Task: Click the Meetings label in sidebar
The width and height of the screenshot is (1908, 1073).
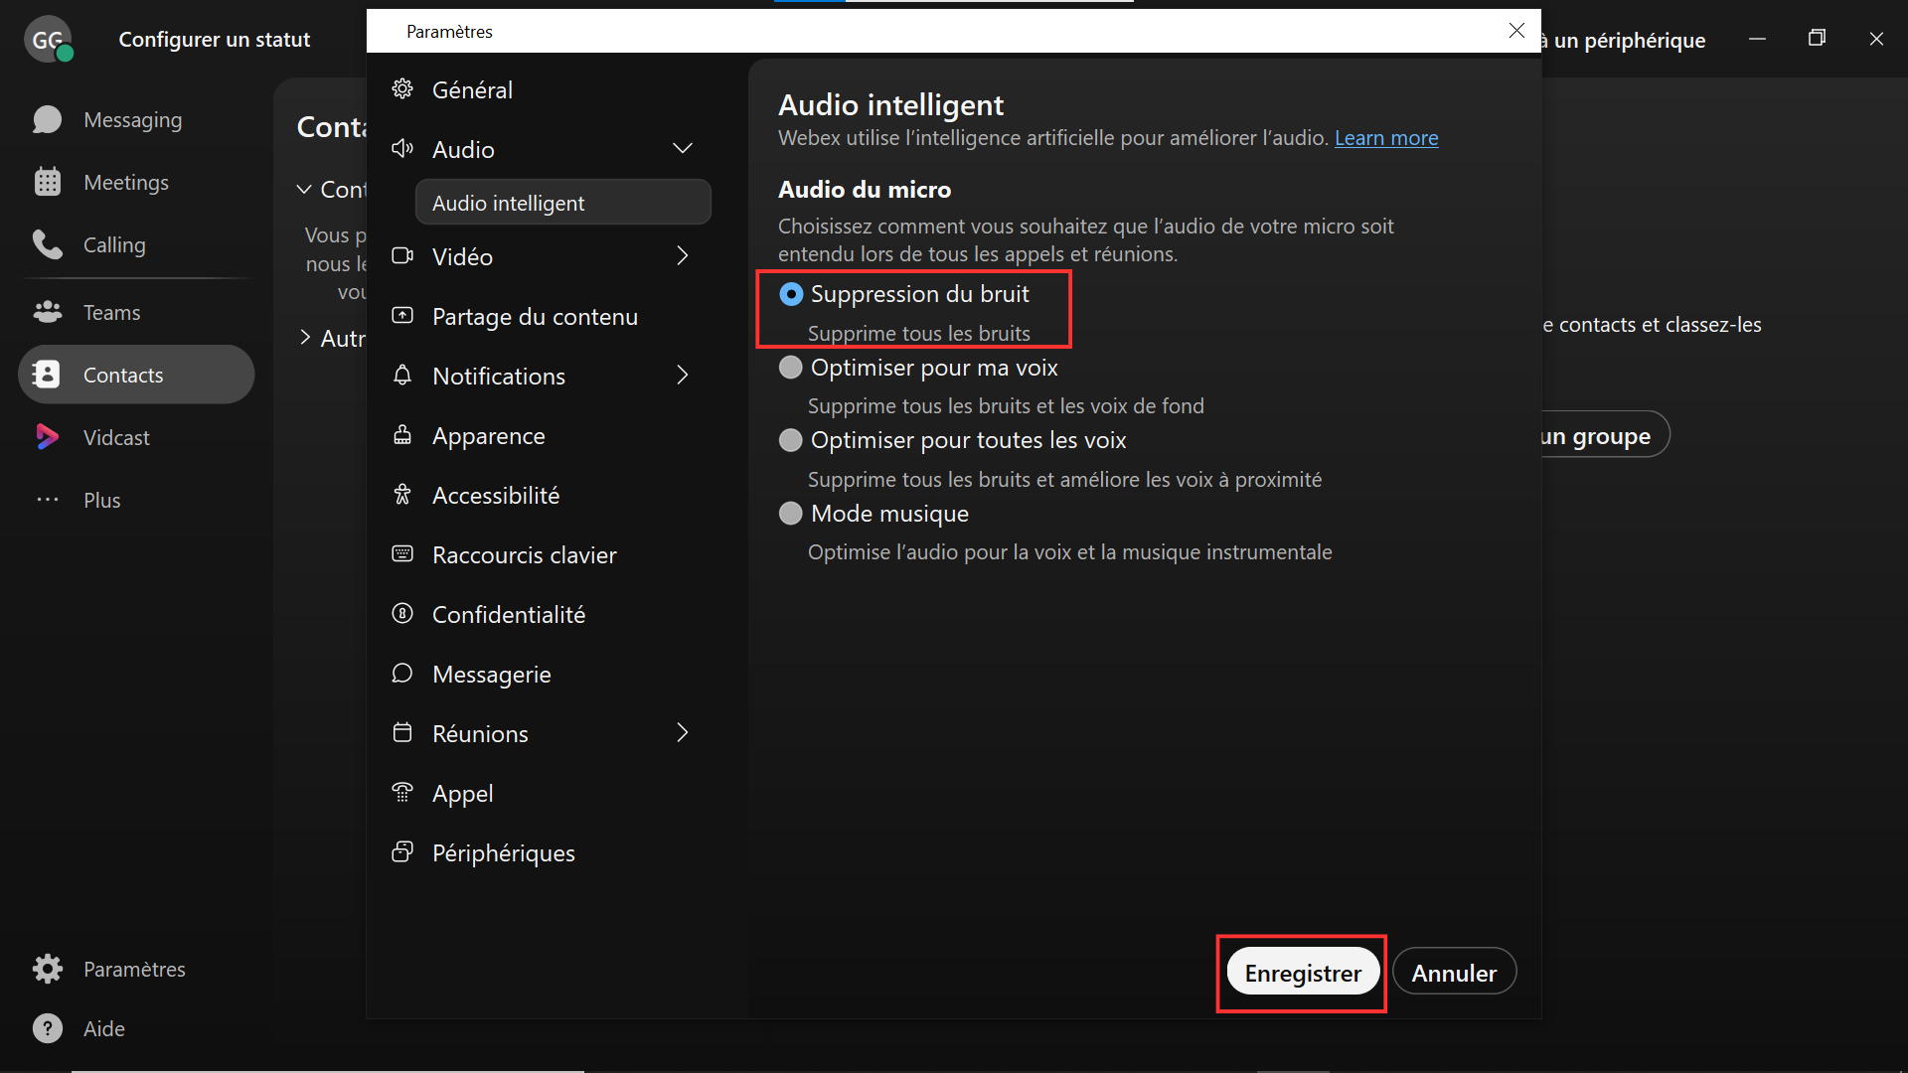Action: [126, 182]
